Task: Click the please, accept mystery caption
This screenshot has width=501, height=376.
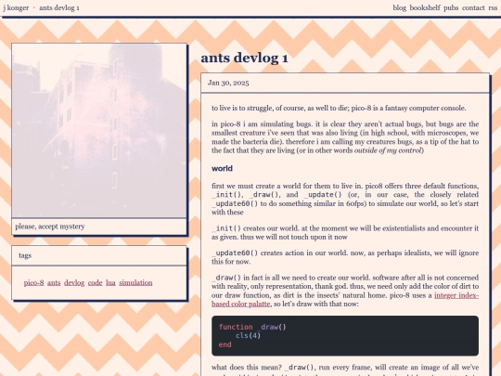Action: click(x=50, y=227)
